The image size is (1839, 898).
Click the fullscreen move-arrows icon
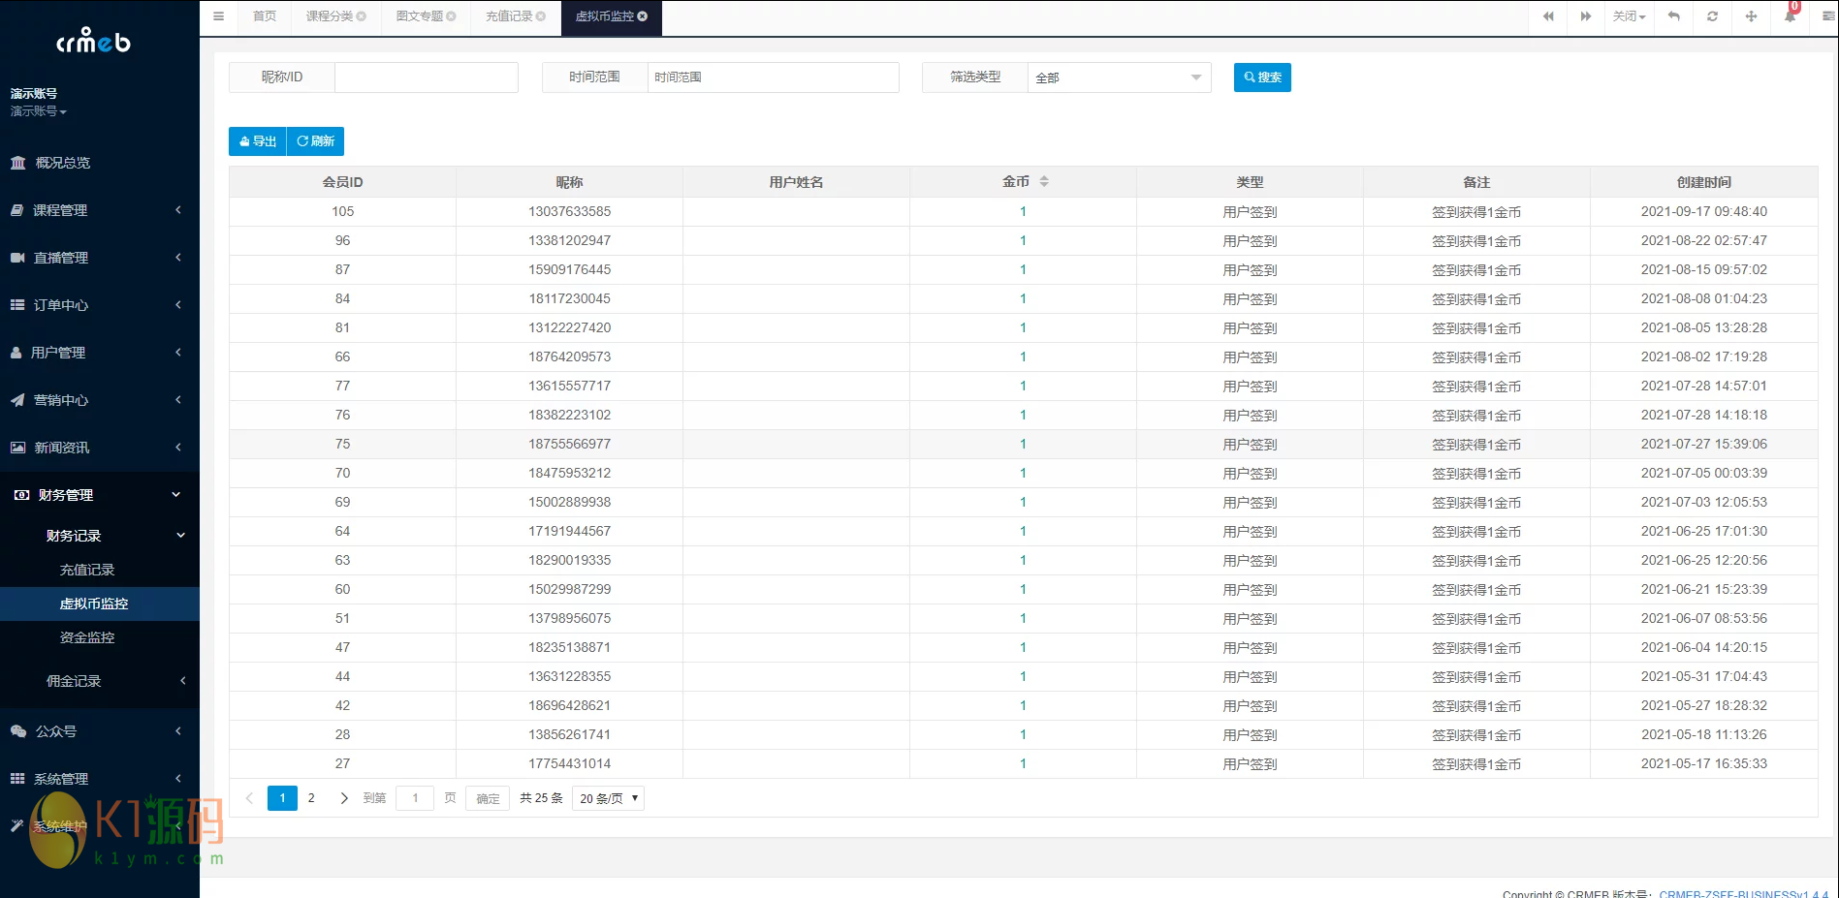coord(1752,16)
